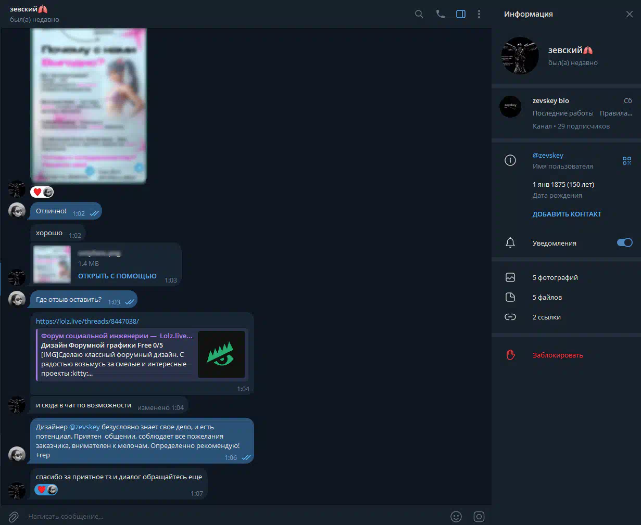The width and height of the screenshot is (641, 525).
Task: Click the notifications bell icon
Action: pyautogui.click(x=510, y=243)
